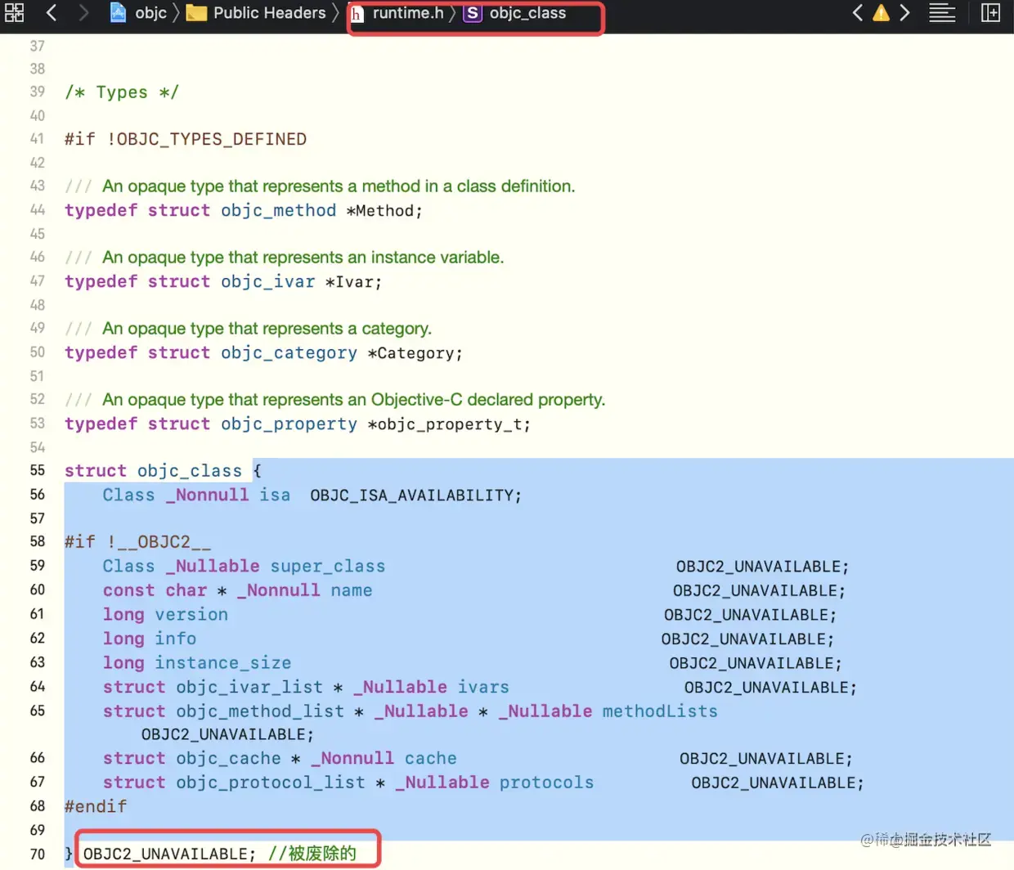Go back in editor history
The image size is (1014, 870).
click(52, 12)
